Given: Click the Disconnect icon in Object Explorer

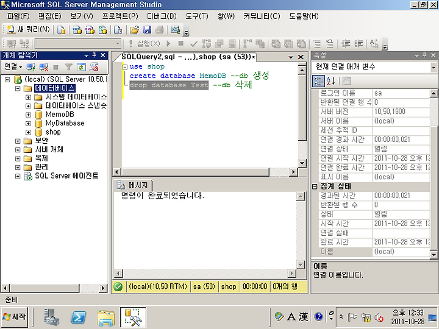Looking at the screenshot, I should click(x=43, y=67).
